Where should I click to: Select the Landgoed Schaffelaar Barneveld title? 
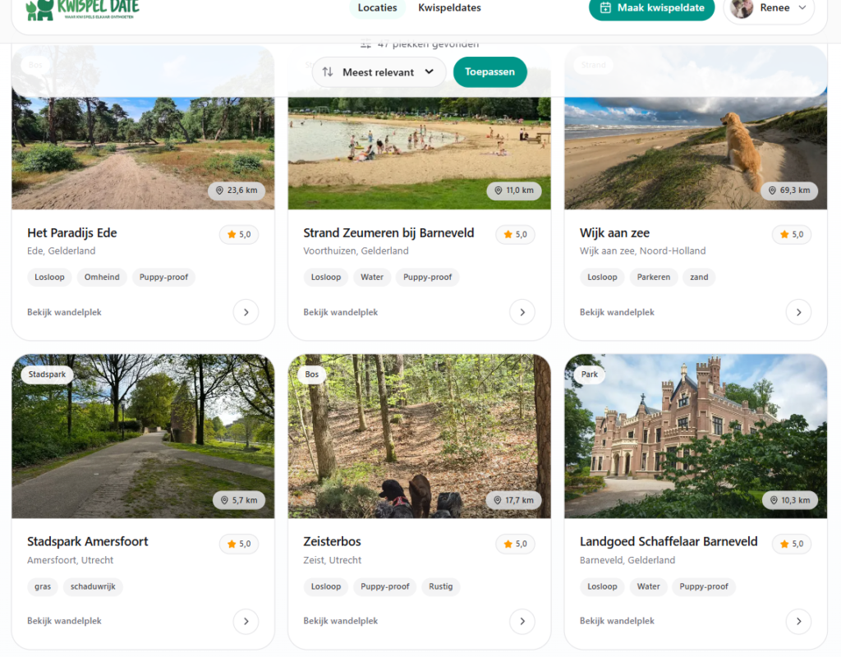[669, 542]
